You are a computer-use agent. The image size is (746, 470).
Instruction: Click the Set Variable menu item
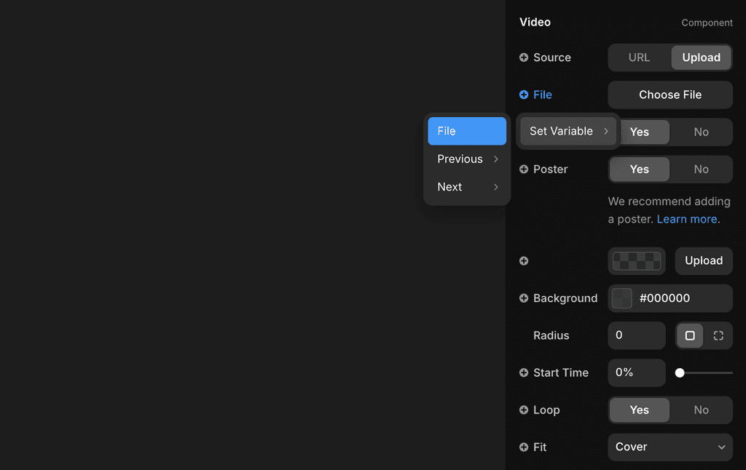tap(567, 131)
